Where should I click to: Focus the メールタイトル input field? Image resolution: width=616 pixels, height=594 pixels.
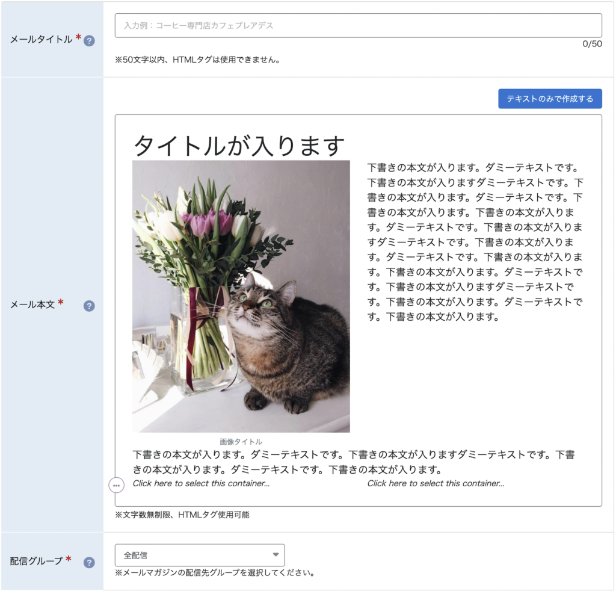(359, 25)
